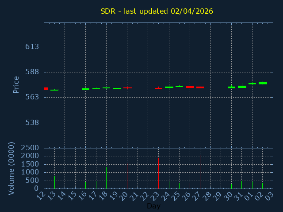Click the green candlestick on day 31
Viewport: 283px width, 212px height.
pos(242,87)
